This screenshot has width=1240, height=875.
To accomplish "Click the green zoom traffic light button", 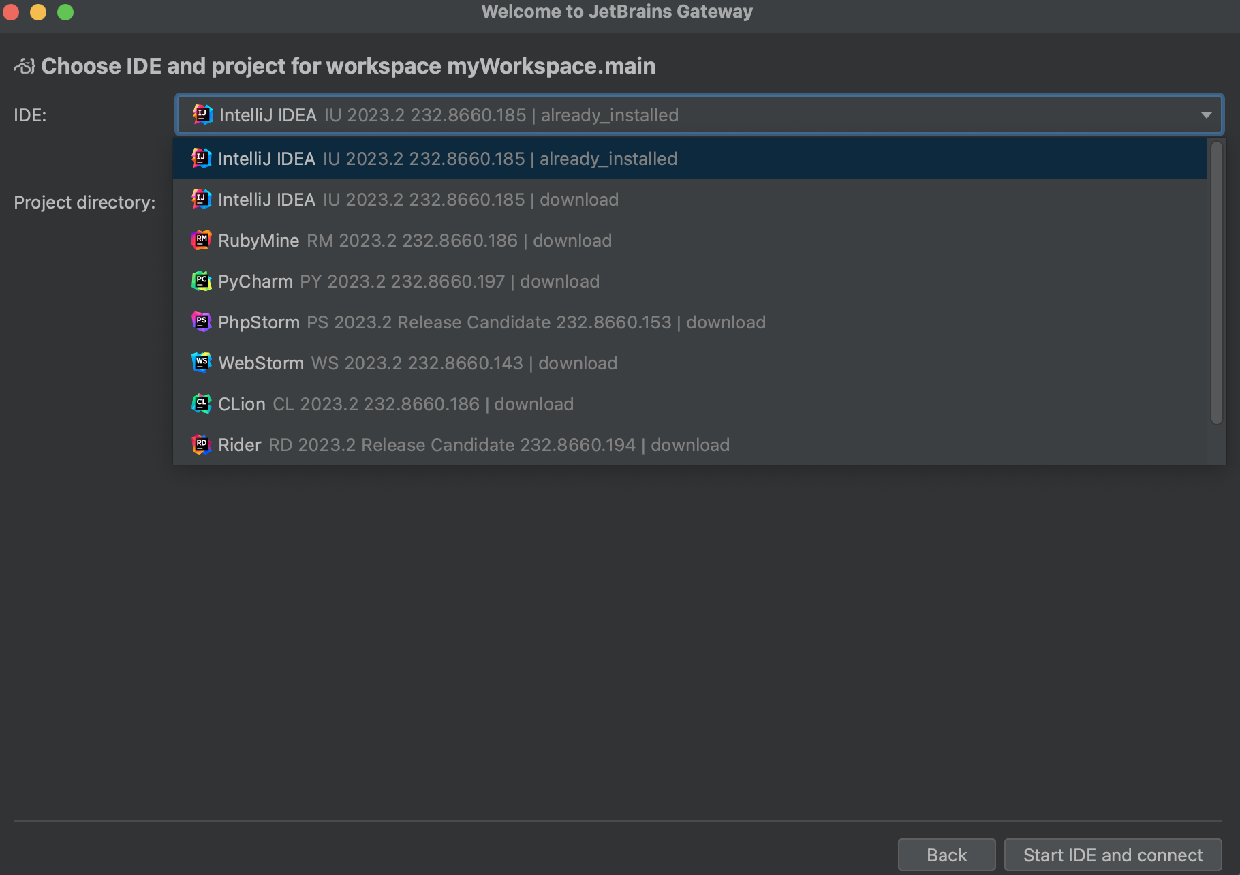I will pyautogui.click(x=65, y=12).
